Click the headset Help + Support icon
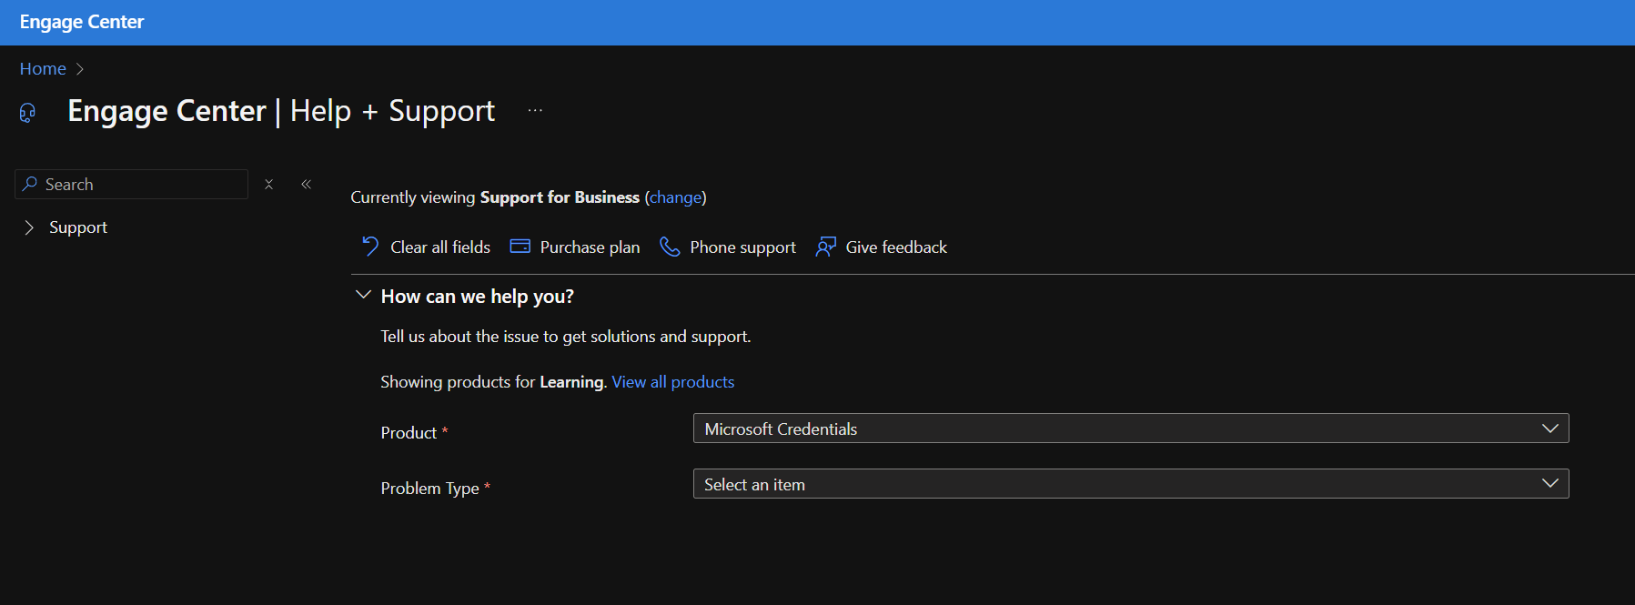The width and height of the screenshot is (1635, 605). coord(27,113)
